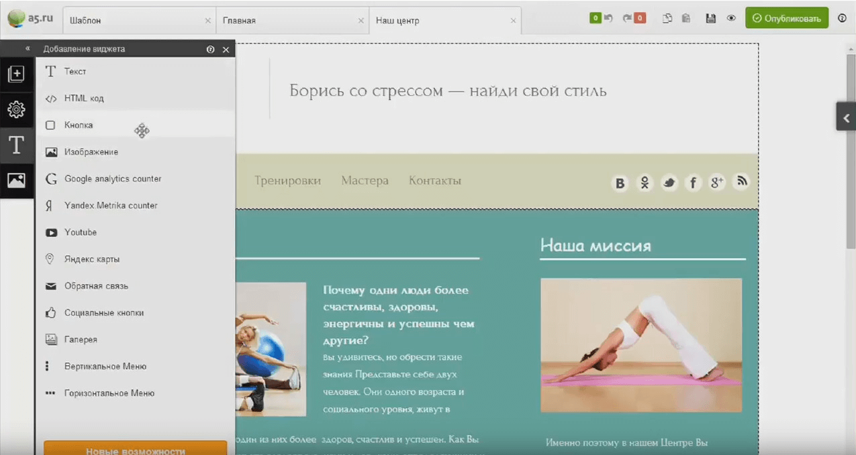Click the yoga pose image thumbnail
This screenshot has width=856, height=455.
click(x=640, y=345)
